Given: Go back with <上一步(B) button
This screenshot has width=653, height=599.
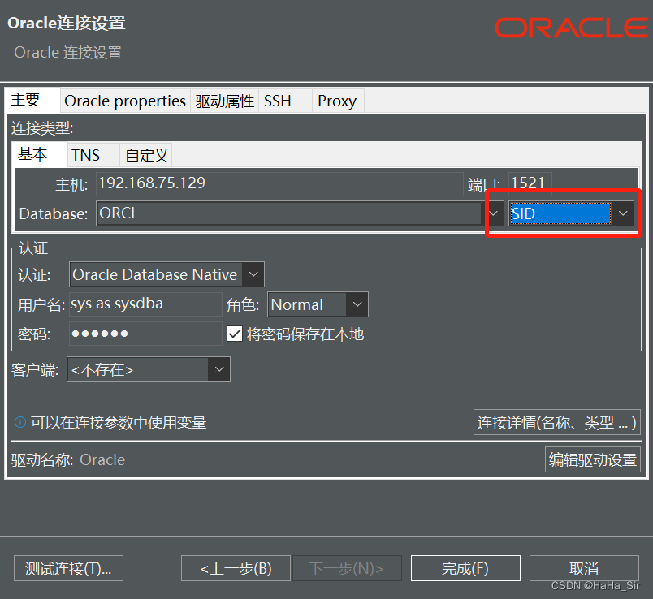Looking at the screenshot, I should pos(236,568).
